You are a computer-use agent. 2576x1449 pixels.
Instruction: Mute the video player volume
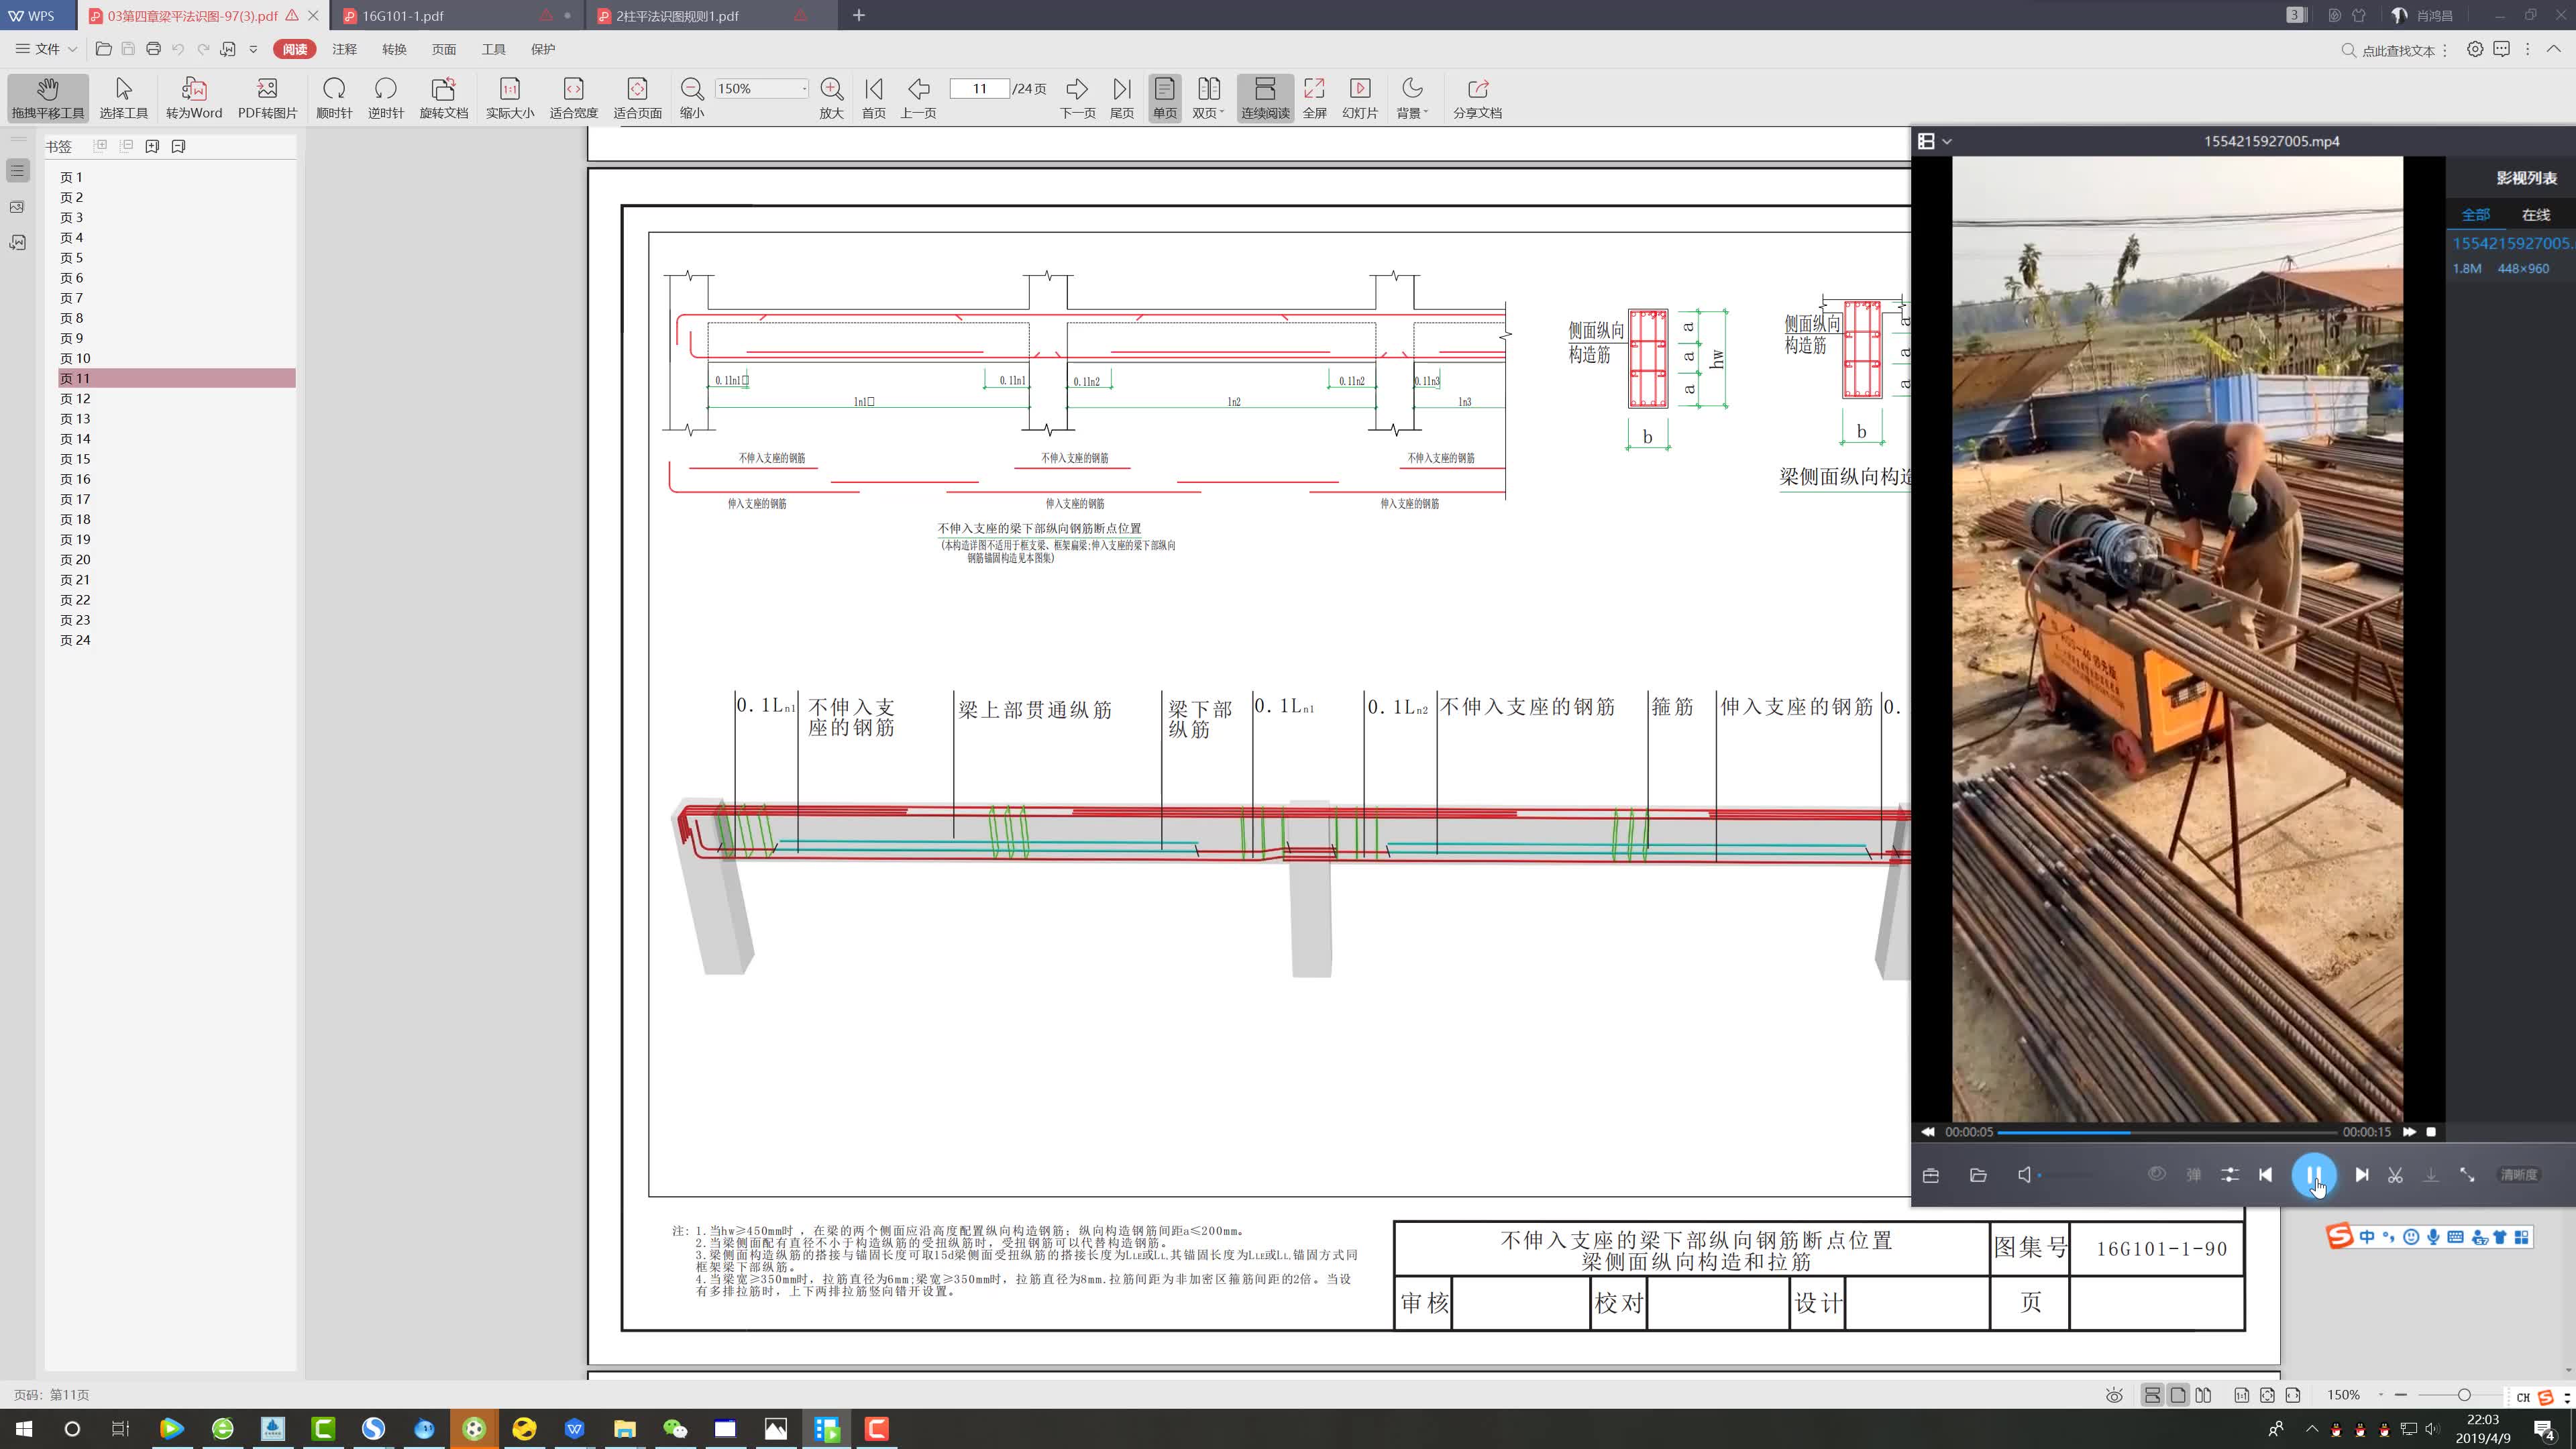click(2024, 1175)
